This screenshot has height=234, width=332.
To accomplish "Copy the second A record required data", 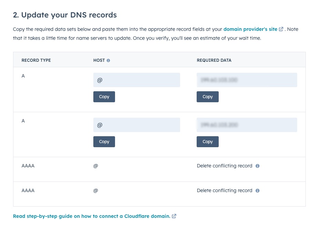I will pos(207,142).
